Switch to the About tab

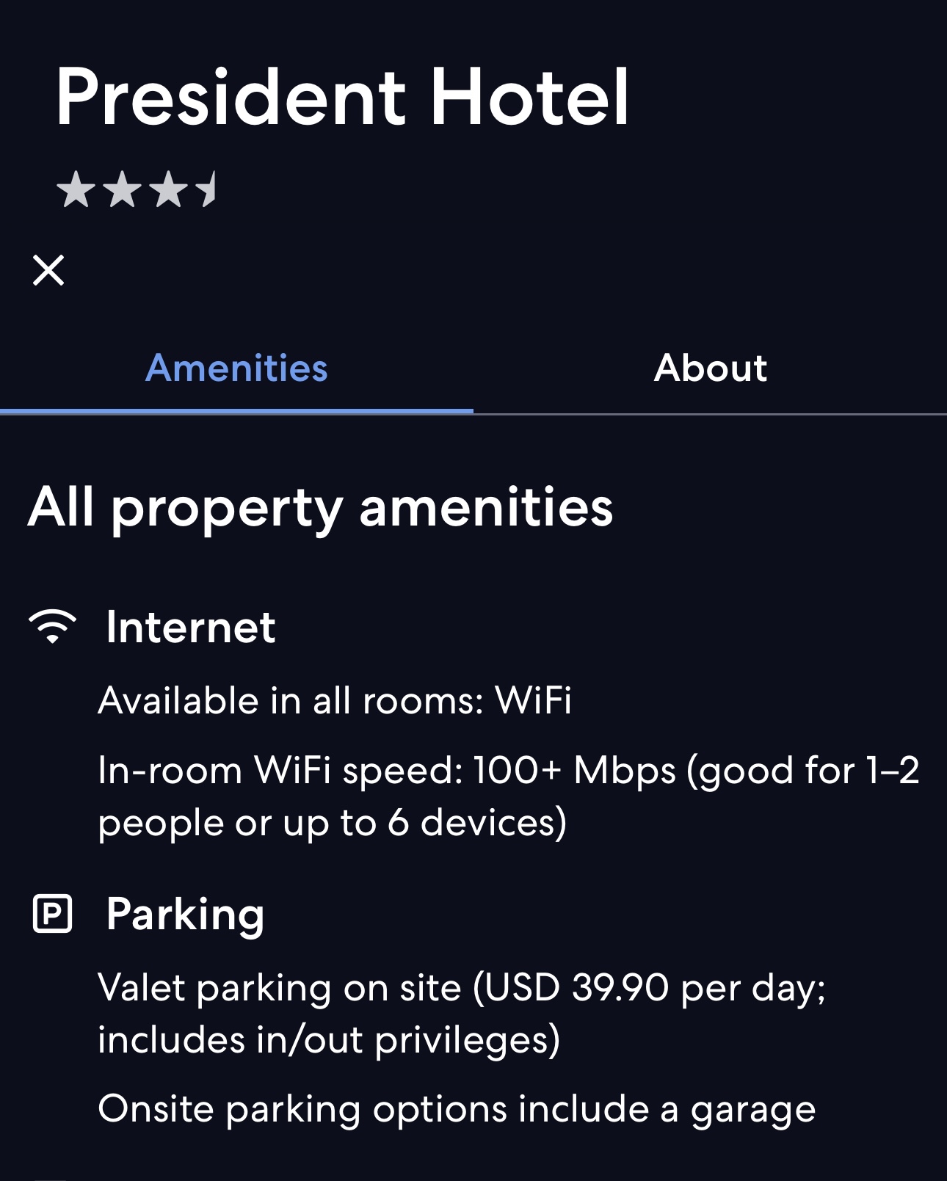tap(710, 368)
